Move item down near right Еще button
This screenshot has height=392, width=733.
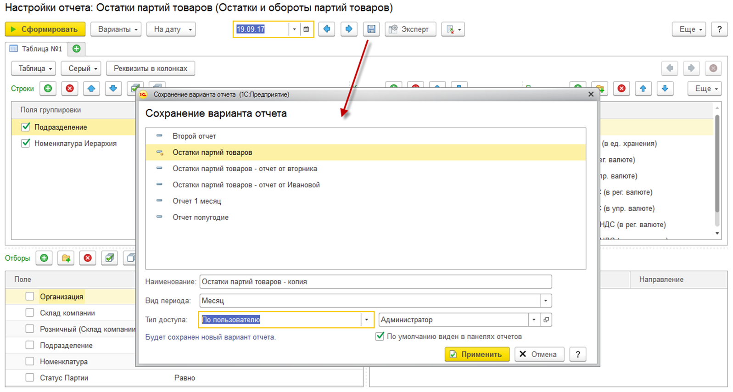pyautogui.click(x=665, y=89)
